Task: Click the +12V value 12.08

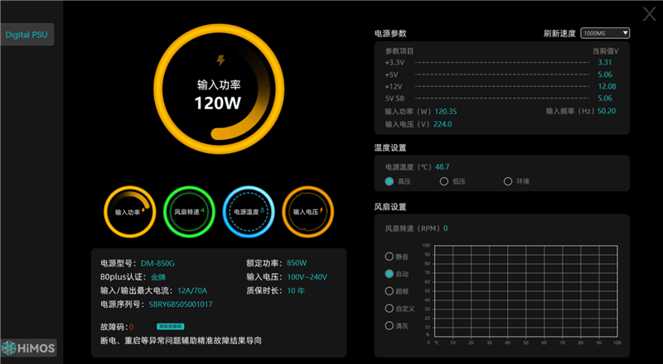Action: tap(607, 86)
